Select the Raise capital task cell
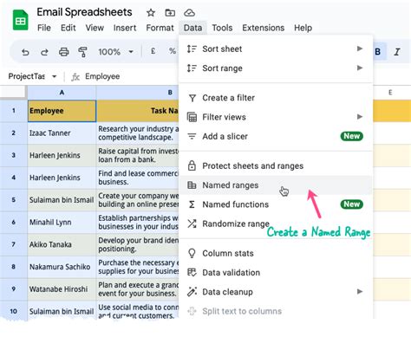Image resolution: width=411 pixels, height=337 pixels. point(138,155)
